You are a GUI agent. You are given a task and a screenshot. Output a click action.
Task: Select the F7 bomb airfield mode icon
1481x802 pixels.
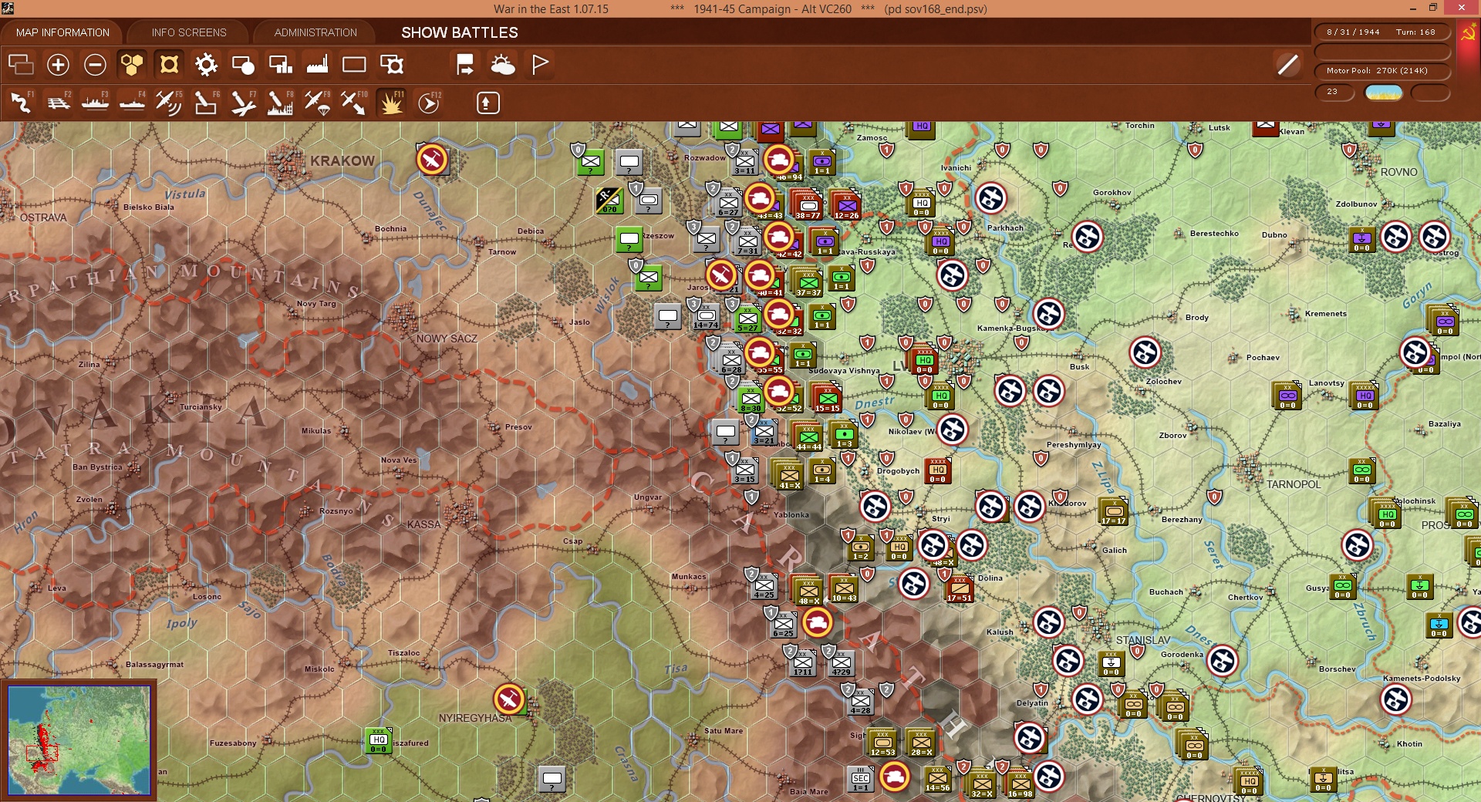tap(243, 103)
